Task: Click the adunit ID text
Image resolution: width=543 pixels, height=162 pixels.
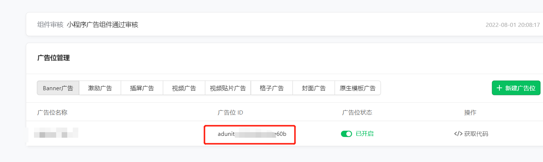Action: pyautogui.click(x=252, y=134)
